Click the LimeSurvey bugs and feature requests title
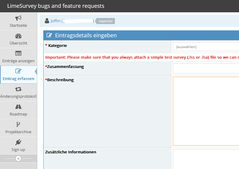239x169 pixels. (56, 6)
